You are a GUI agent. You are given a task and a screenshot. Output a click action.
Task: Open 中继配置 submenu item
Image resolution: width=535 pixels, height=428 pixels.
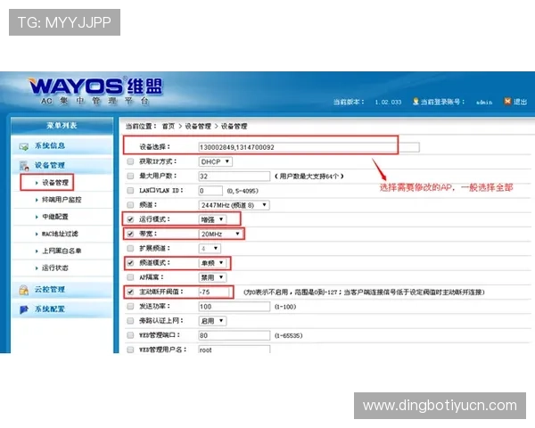click(x=55, y=217)
